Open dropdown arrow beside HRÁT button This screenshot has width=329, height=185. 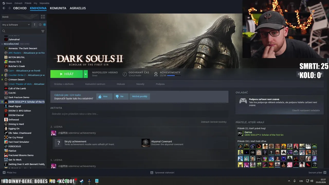86,74
